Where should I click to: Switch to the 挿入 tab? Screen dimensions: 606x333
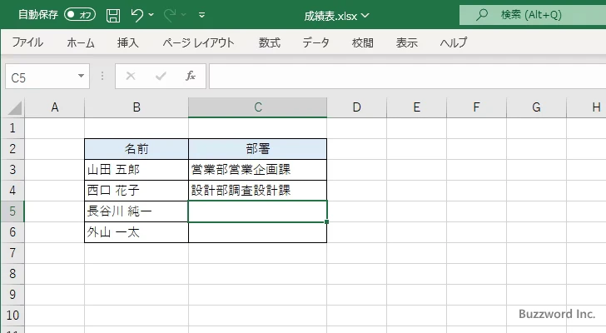(x=128, y=42)
